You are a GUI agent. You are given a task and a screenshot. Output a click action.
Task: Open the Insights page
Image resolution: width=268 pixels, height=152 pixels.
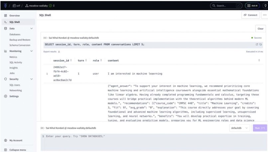14,68
